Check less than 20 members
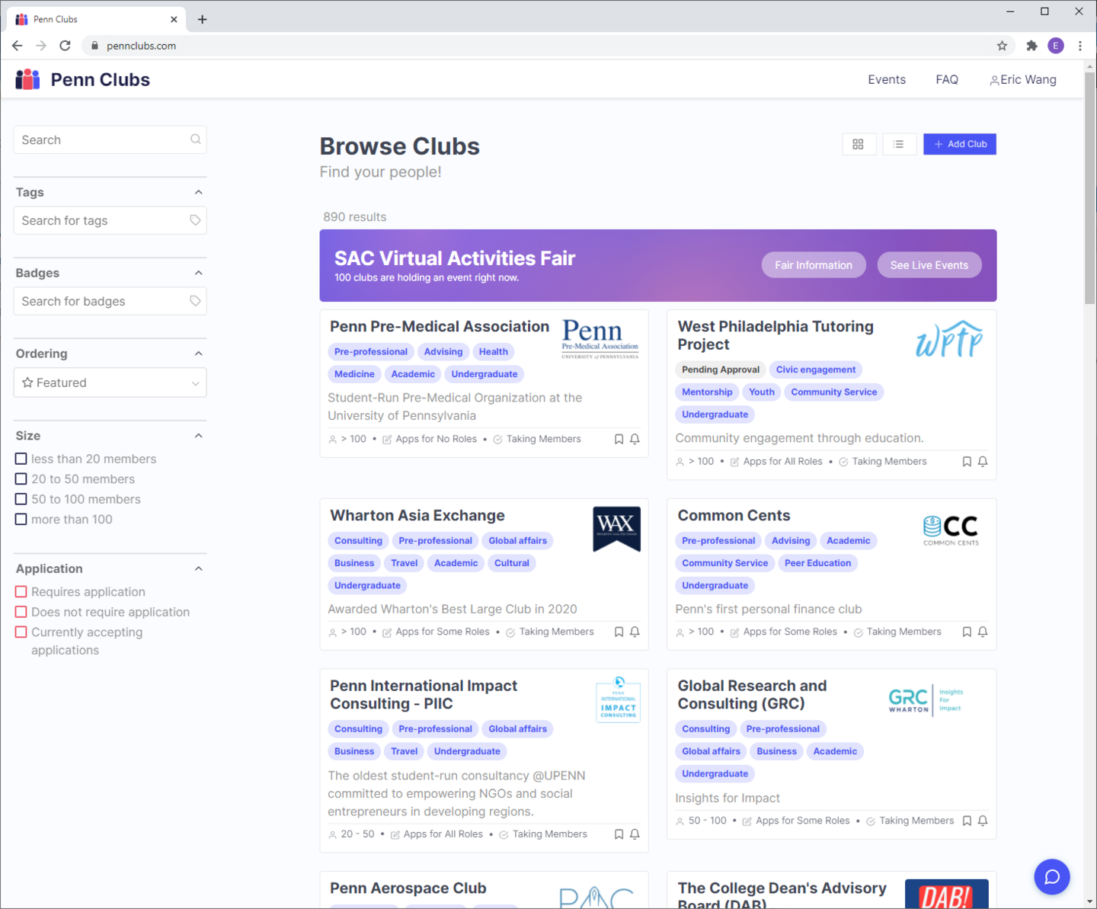The width and height of the screenshot is (1097, 909). [x=21, y=459]
